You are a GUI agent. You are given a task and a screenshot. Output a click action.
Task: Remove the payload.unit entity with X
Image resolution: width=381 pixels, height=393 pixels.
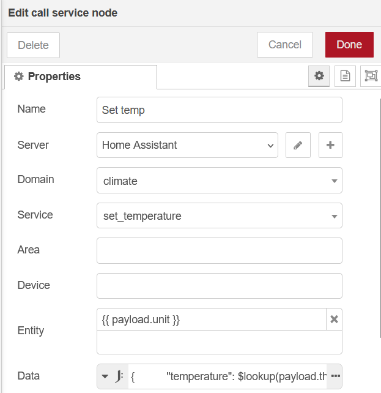(334, 319)
